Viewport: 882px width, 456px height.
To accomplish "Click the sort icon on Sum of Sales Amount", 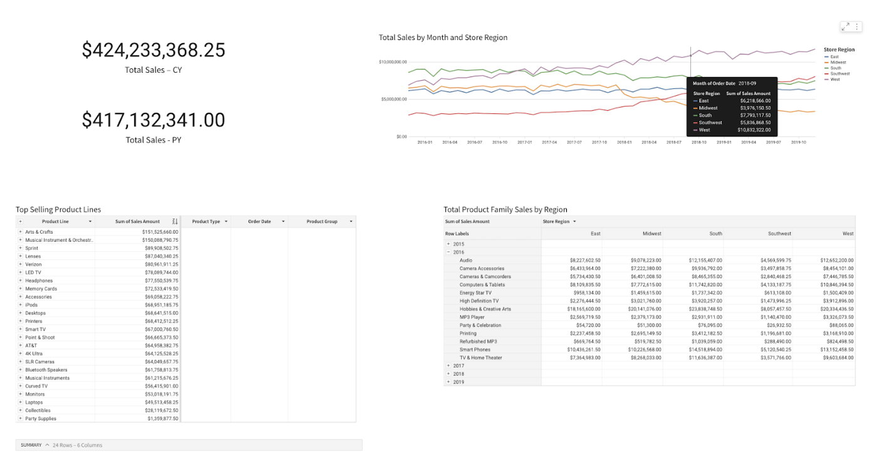I will tap(175, 222).
